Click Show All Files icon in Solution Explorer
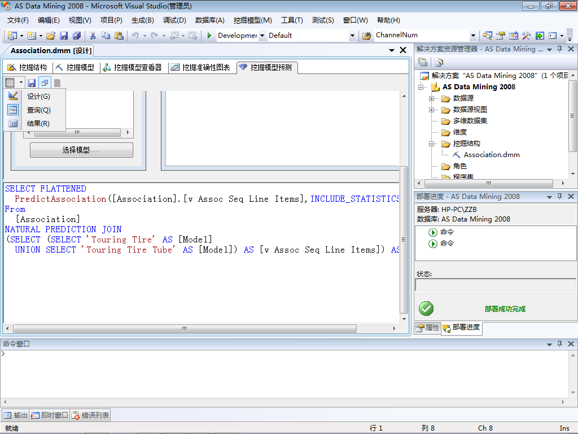This screenshot has height=434, width=578. pos(439,62)
